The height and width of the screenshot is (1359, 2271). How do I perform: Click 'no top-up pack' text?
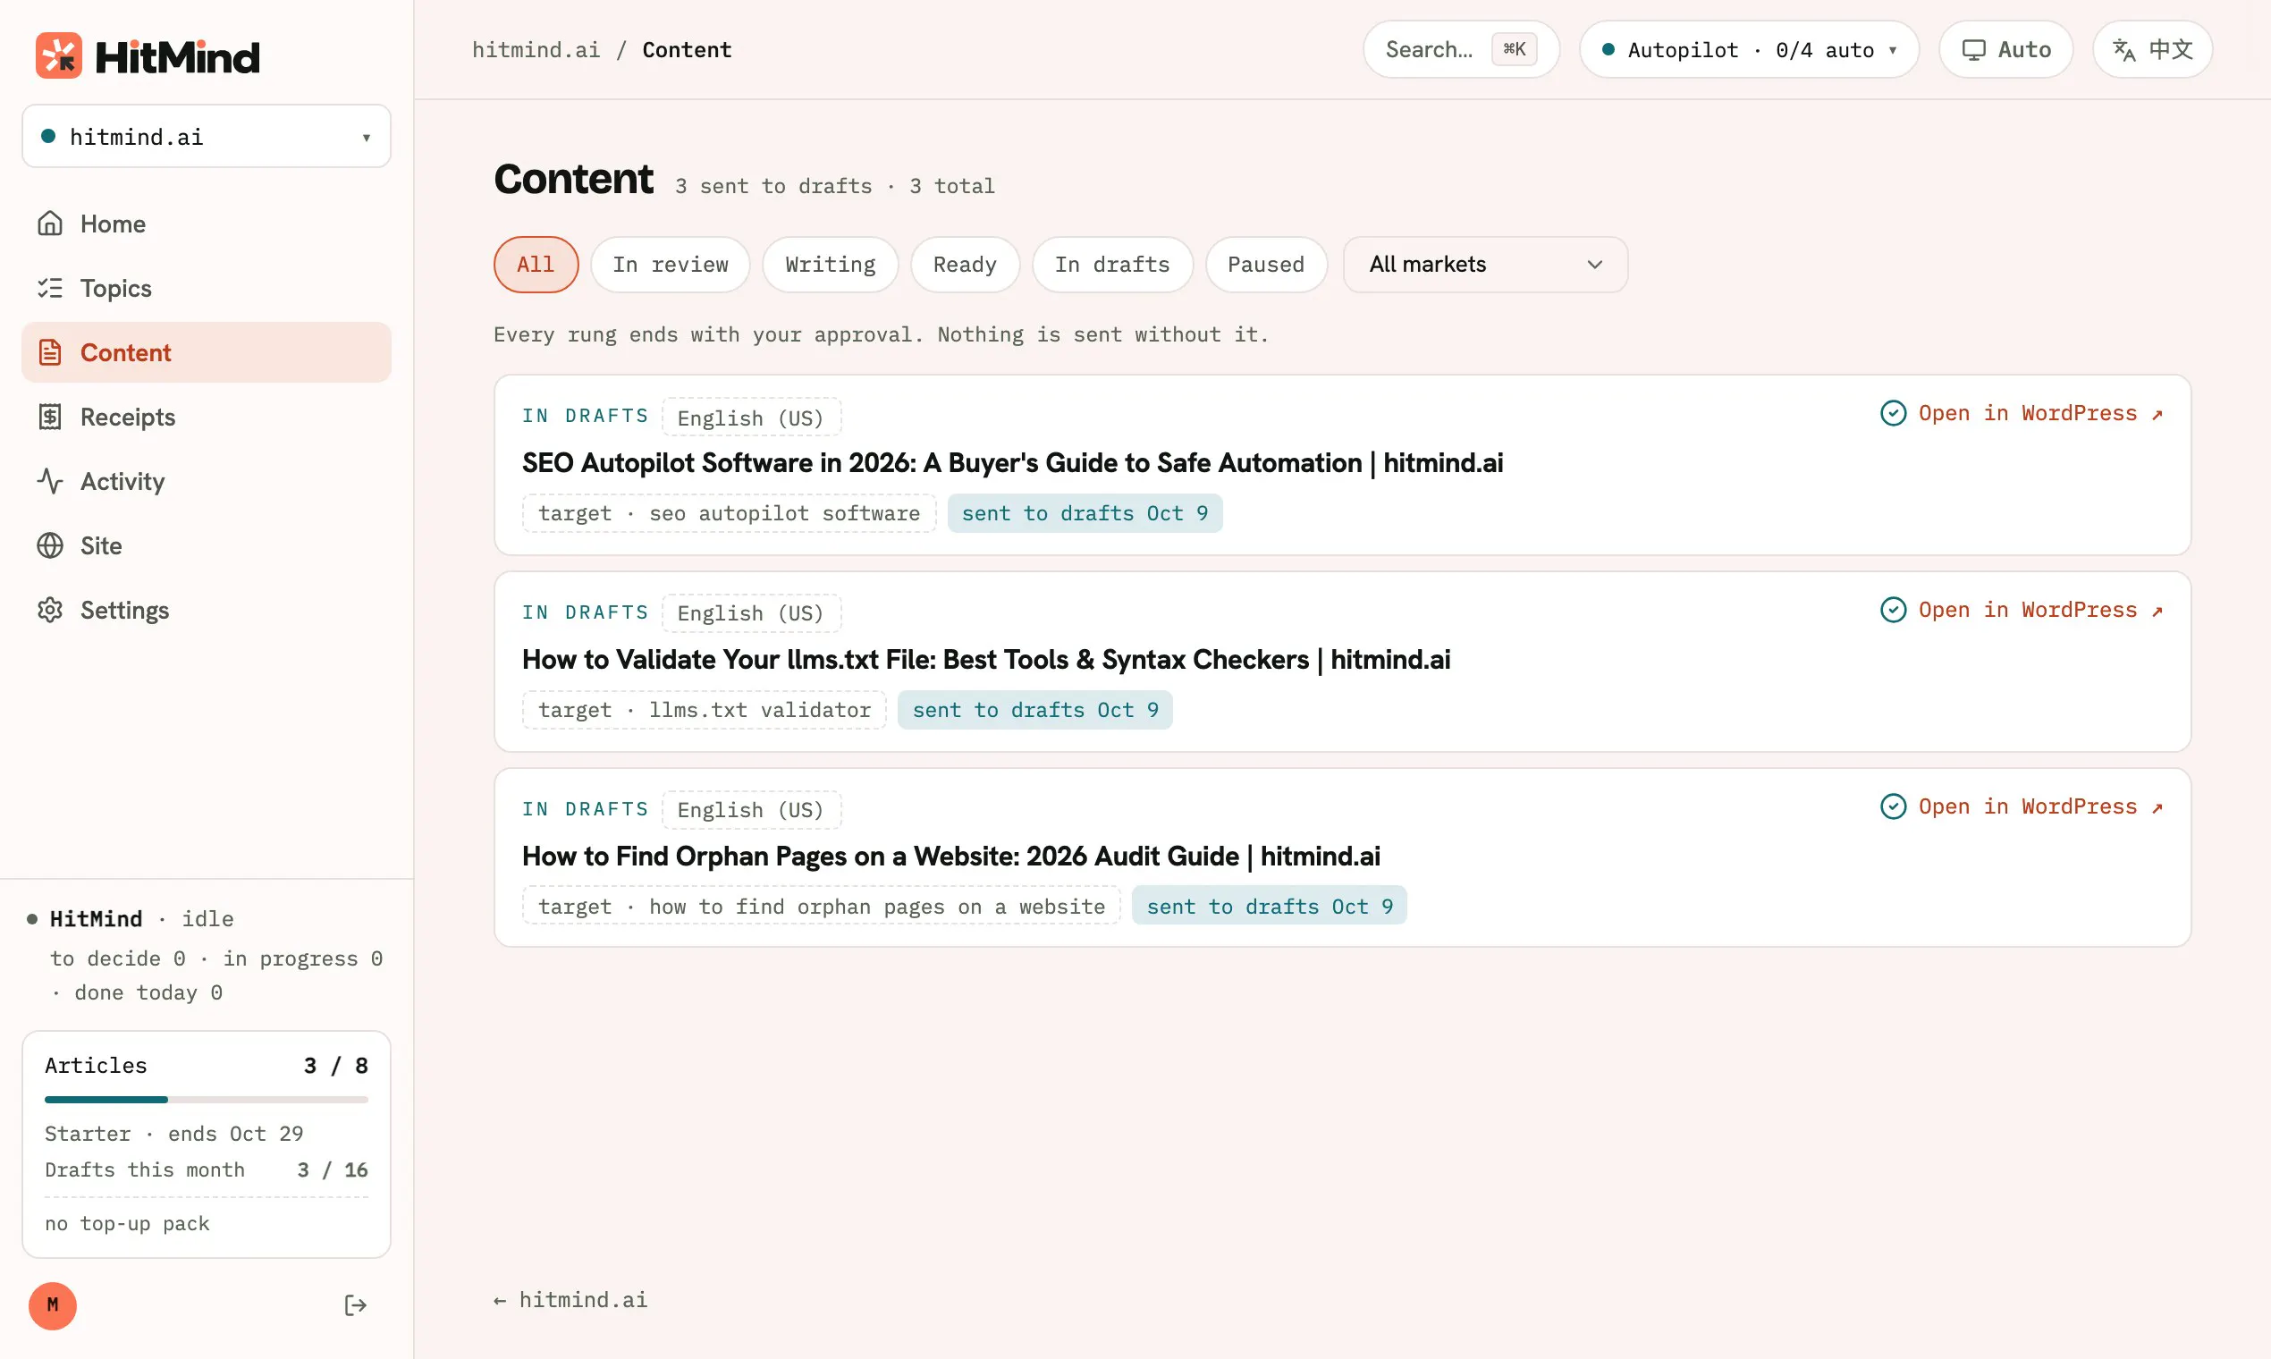point(127,1223)
